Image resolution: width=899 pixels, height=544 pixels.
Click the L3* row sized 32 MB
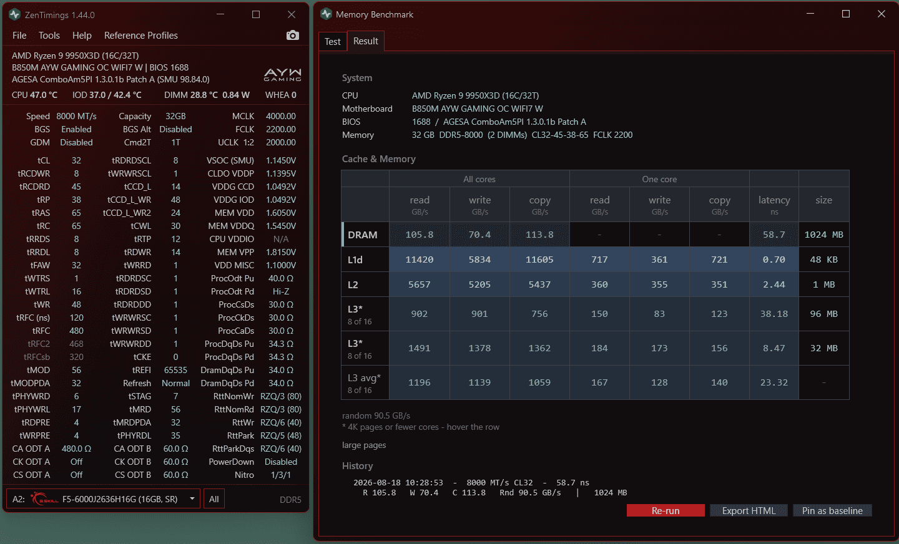point(595,348)
